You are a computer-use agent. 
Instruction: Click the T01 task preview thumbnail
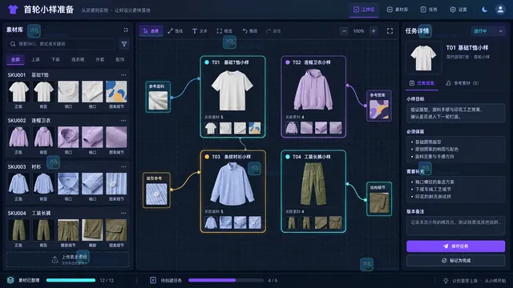[423, 58]
